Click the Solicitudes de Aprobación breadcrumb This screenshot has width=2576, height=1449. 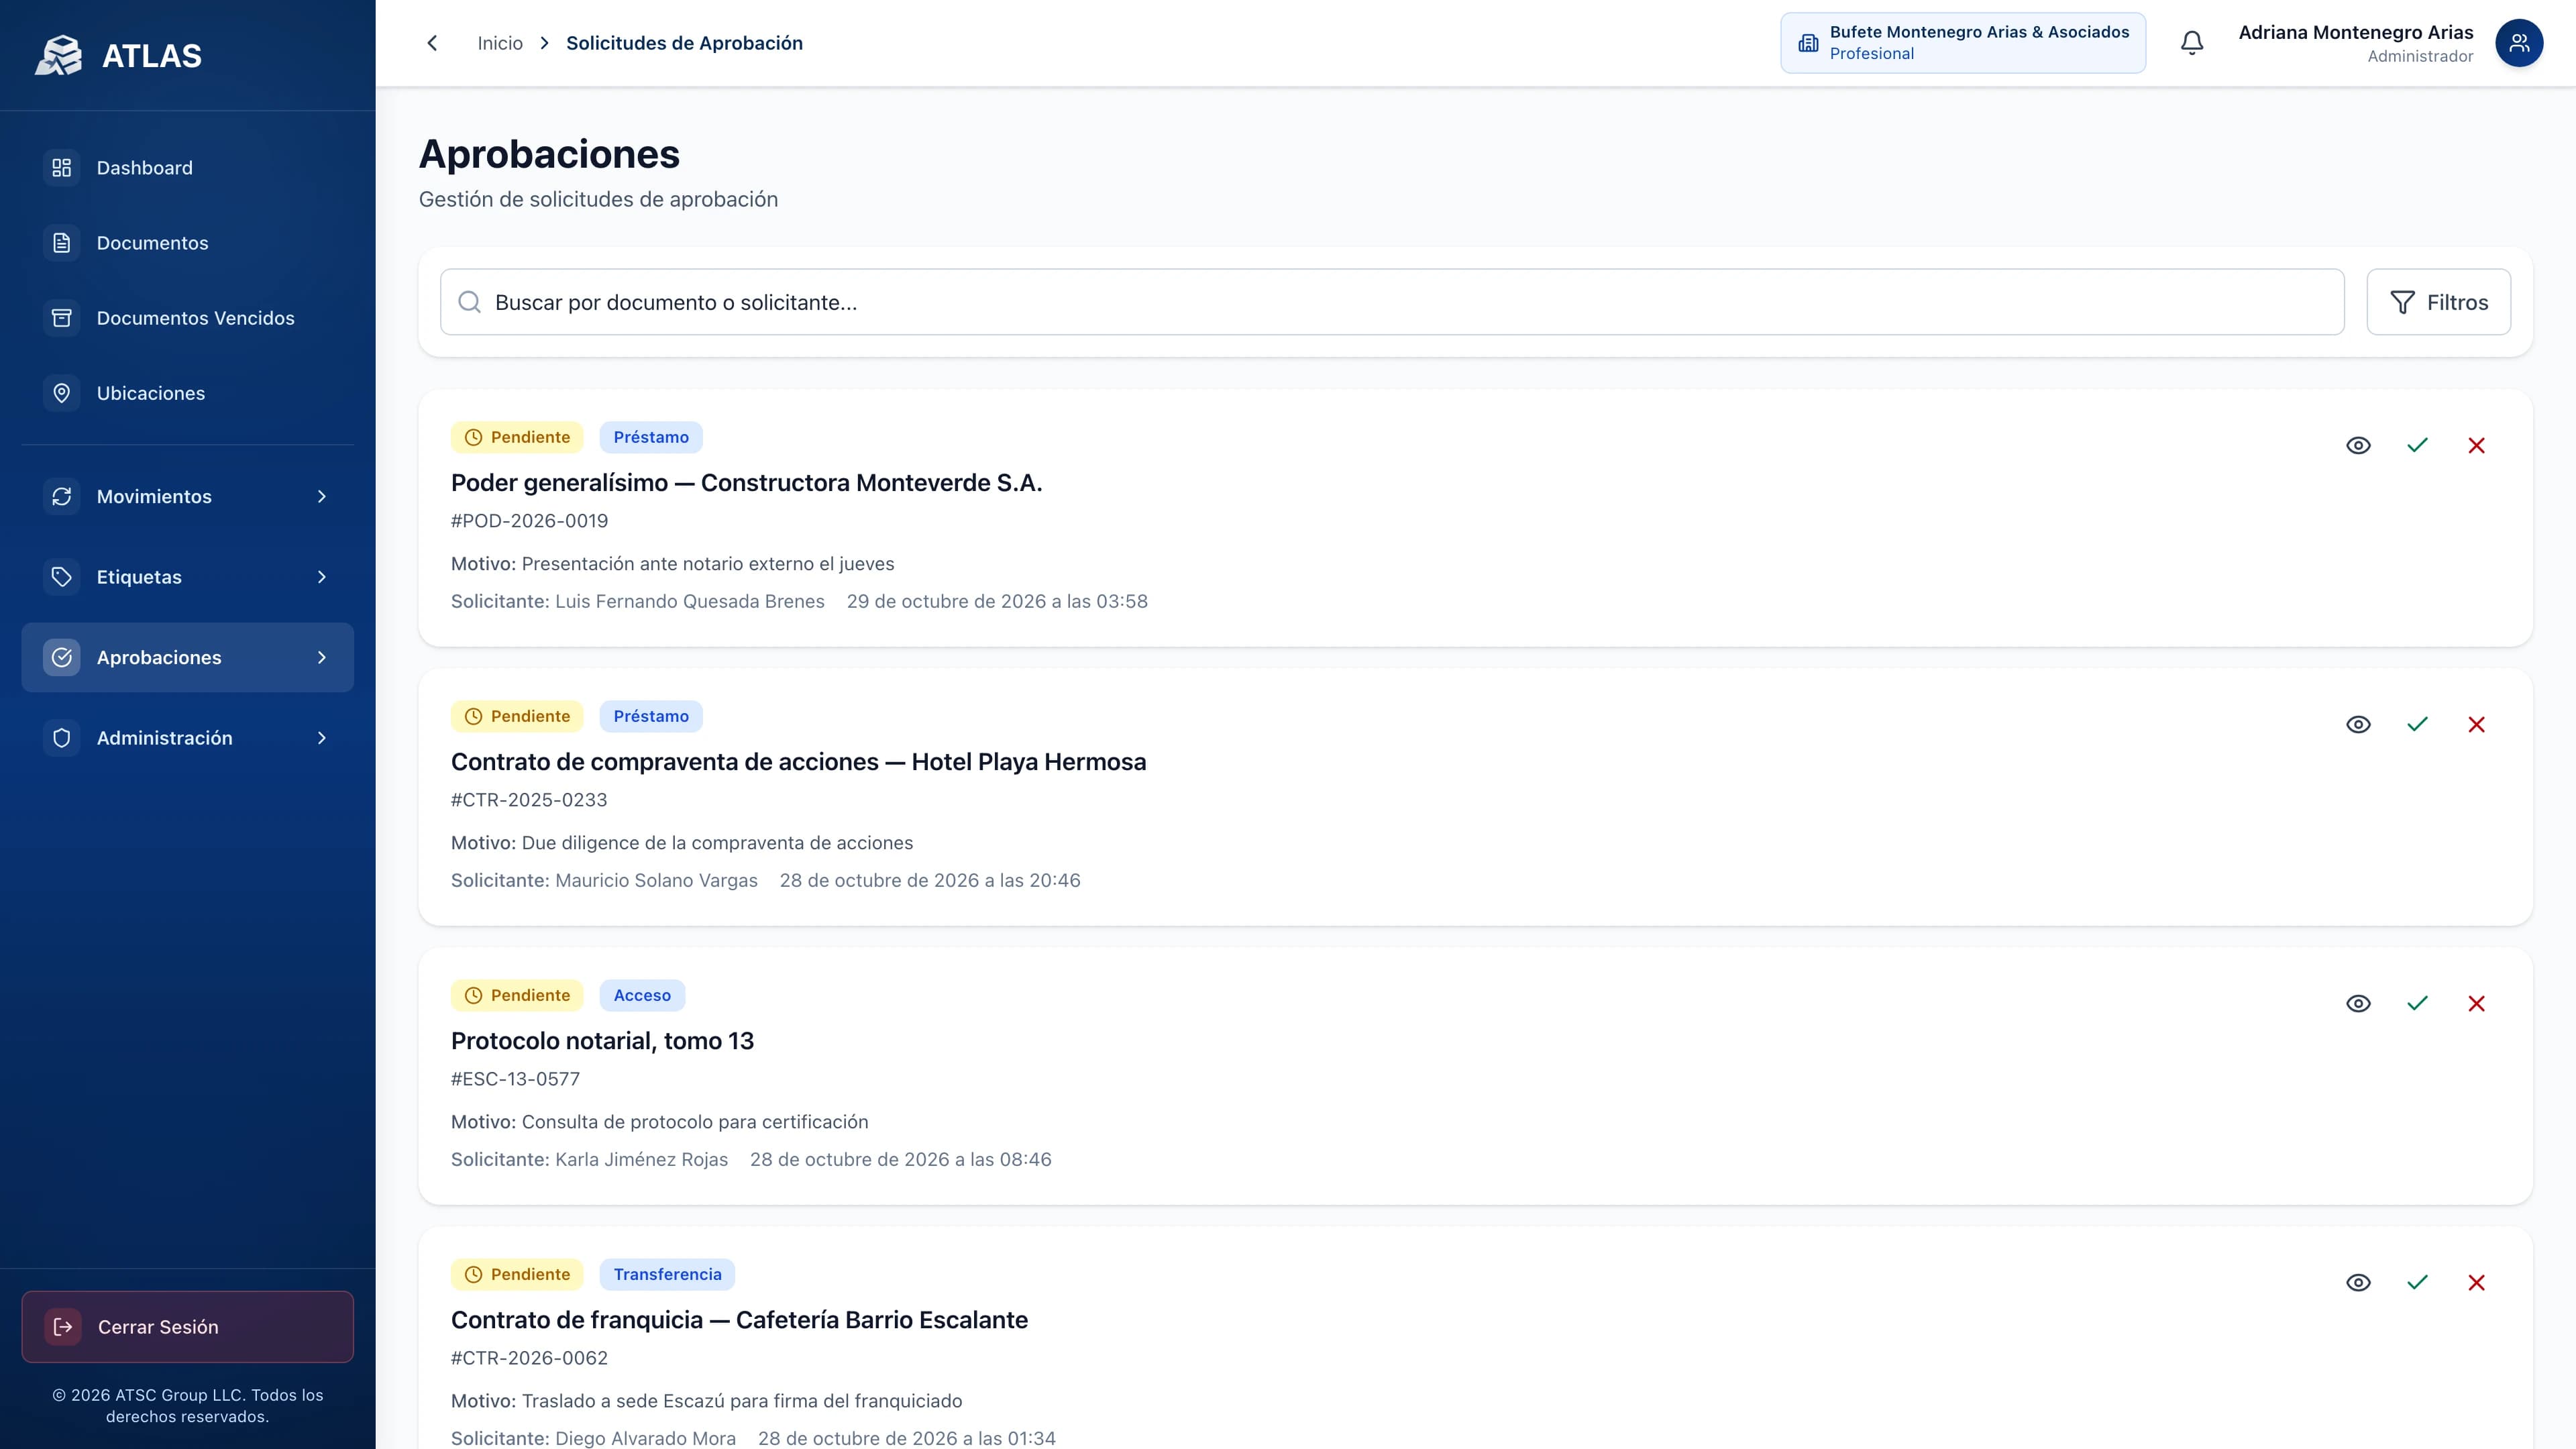(x=684, y=43)
